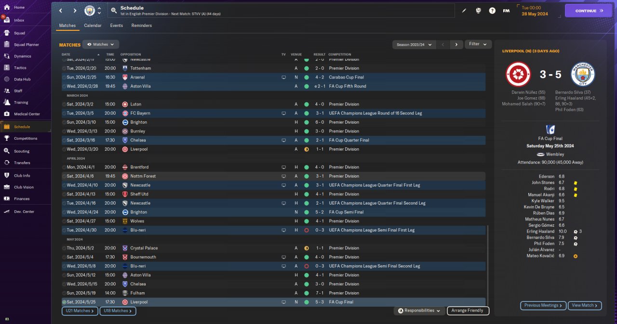Screen dimensions: 617x324
Task: Open Previous Meetings
Action: pyautogui.click(x=543, y=305)
